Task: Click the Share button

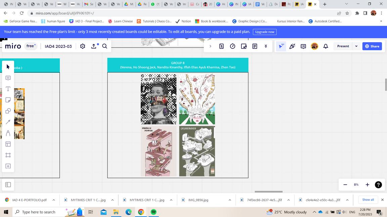Action: point(372,46)
